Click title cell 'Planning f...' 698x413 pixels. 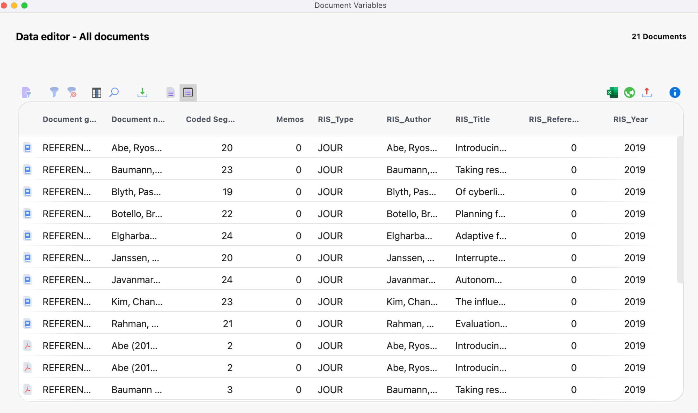(x=480, y=214)
